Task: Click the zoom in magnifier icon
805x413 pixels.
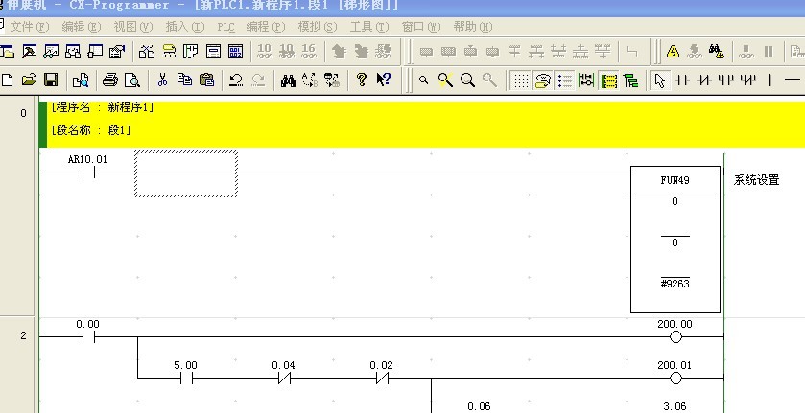Action: 445,80
